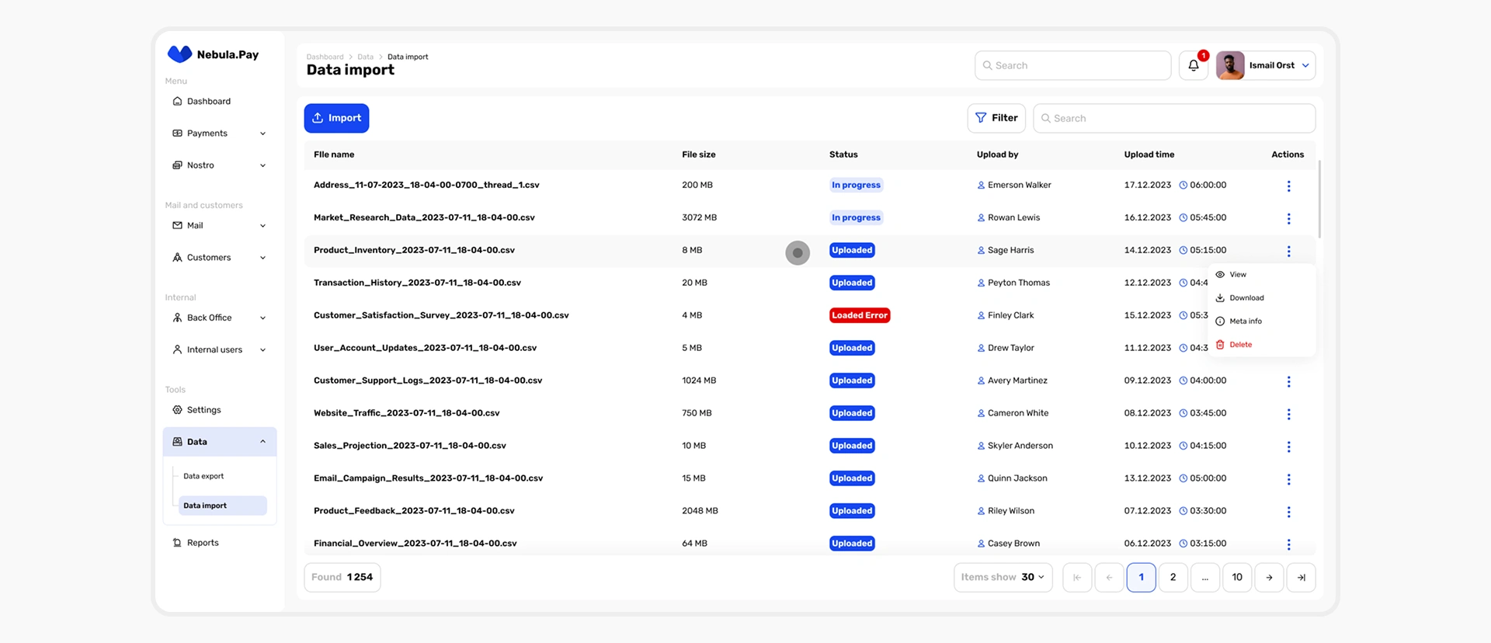The image size is (1491, 643).
Task: Open actions menu for Address thread_1 file
Action: point(1288,186)
